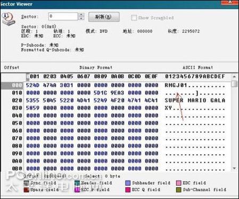Click the Subheader field color swatch
Screen dimensions: 239x199
point(128,183)
